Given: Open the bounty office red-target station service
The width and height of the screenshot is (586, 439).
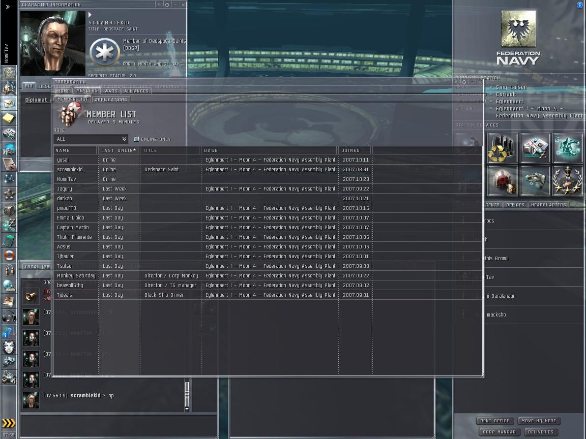Looking at the screenshot, I should coord(502,181).
